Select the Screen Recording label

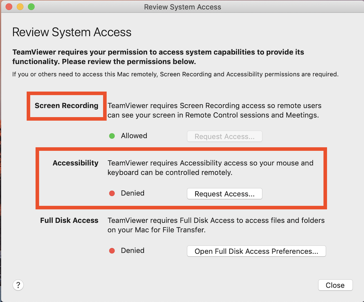[66, 105]
